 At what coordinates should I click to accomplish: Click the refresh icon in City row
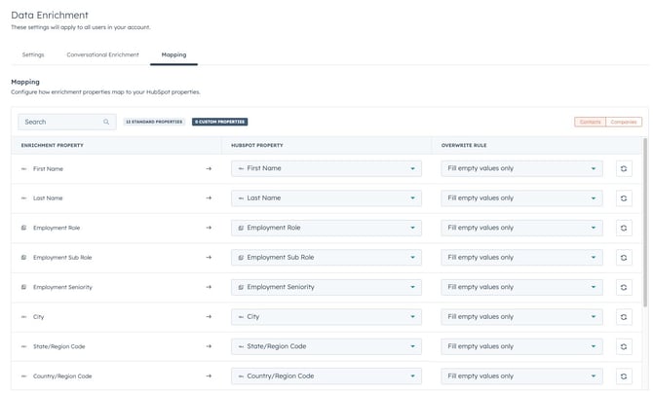(x=624, y=317)
